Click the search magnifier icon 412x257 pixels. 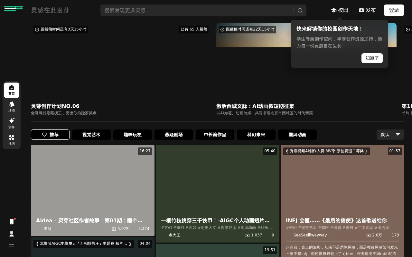point(300,10)
